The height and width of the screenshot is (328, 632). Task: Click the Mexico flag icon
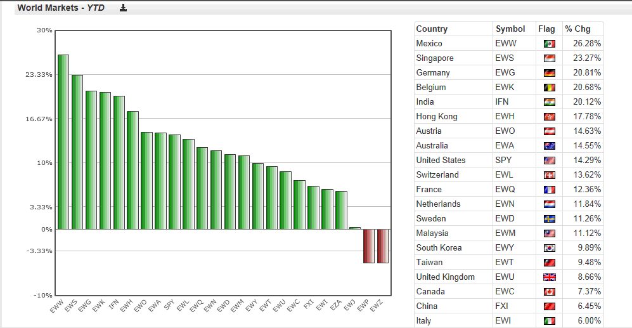(x=550, y=44)
